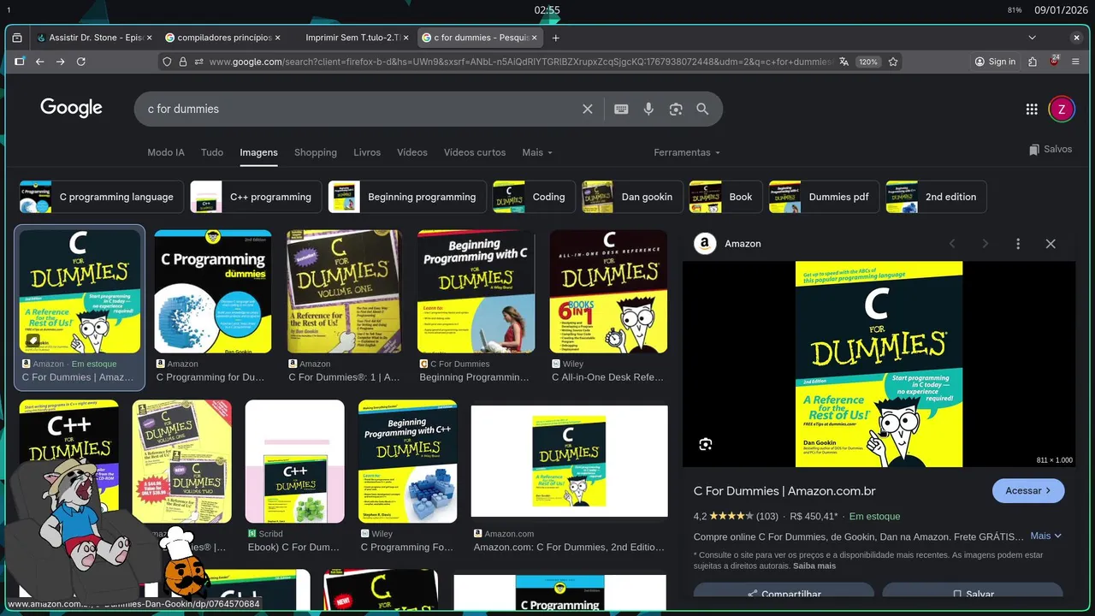
Task: Switch to Videos curtos tab
Action: point(475,152)
